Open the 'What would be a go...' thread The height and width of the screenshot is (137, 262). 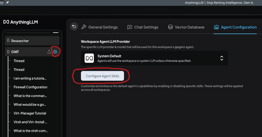click(x=30, y=105)
